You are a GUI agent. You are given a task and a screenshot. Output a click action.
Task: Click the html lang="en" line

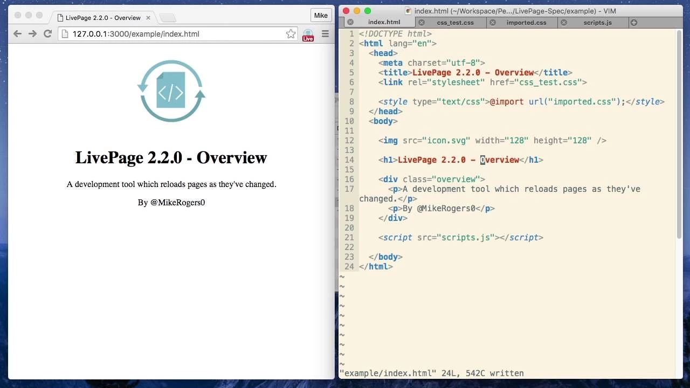pos(398,44)
